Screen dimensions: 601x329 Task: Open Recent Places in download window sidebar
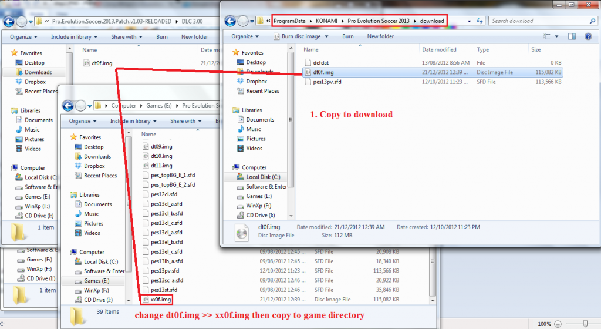click(x=258, y=91)
